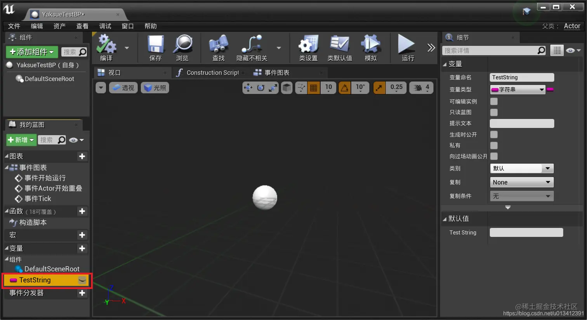Click the 光照 lit mode button
Viewport: 587px width, 320px height.
tap(155, 88)
